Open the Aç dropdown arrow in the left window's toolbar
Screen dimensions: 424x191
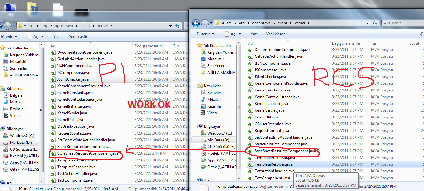pyautogui.click(x=42, y=37)
